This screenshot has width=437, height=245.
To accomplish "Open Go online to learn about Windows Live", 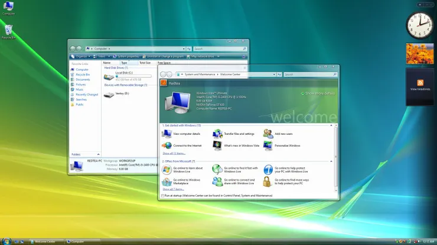I will click(182, 170).
